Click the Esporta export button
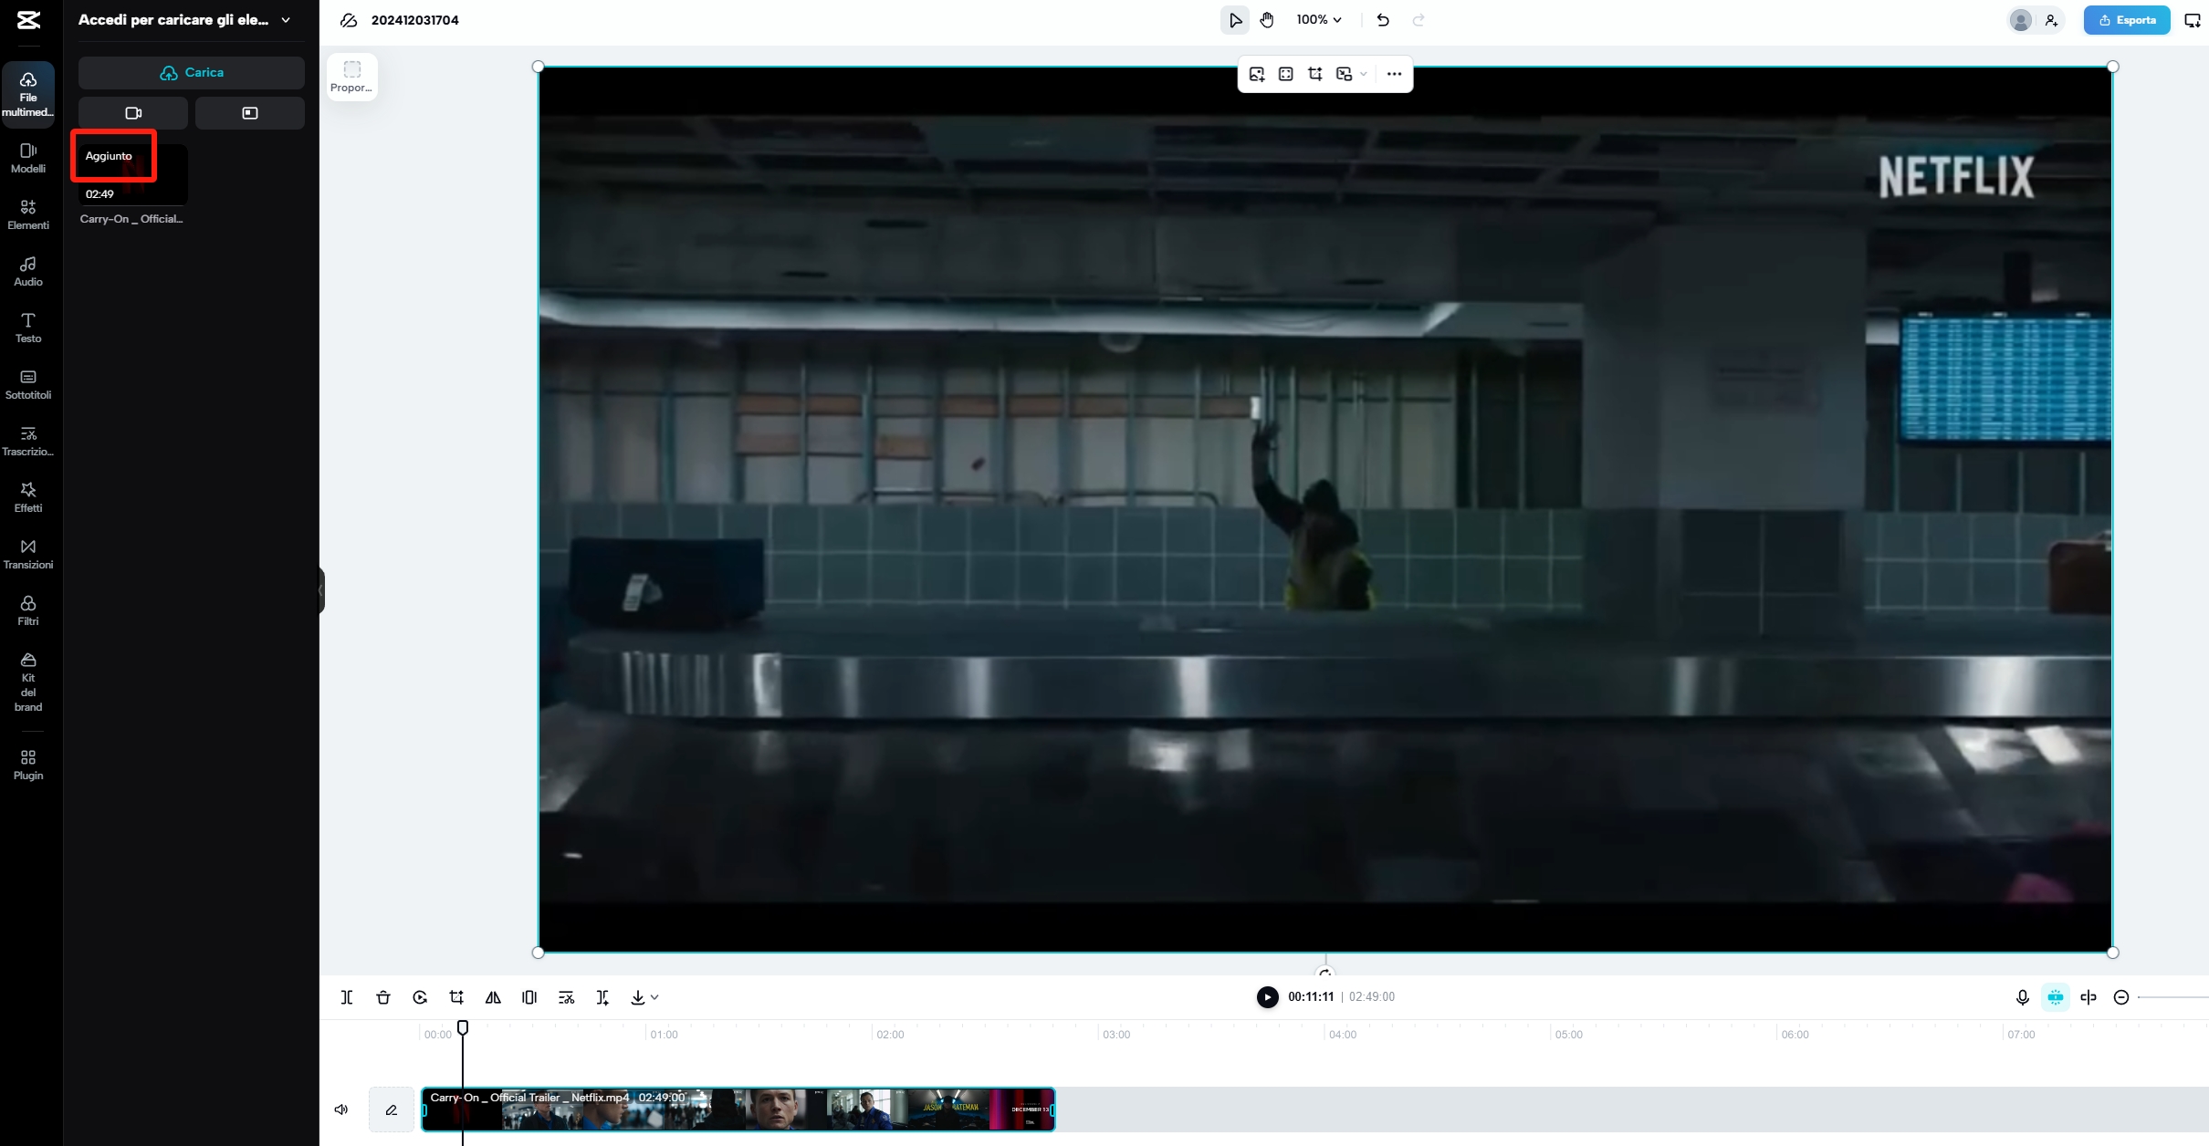 tap(2127, 20)
